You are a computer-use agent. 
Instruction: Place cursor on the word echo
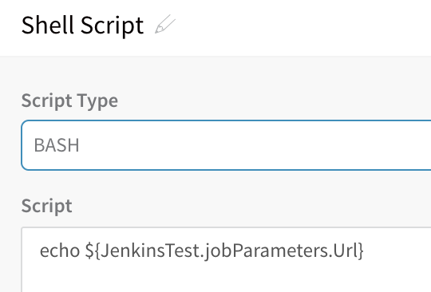coord(60,251)
